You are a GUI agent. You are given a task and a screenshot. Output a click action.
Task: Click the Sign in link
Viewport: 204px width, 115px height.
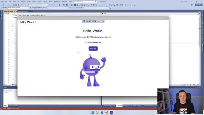pyautogui.click(x=182, y=2)
